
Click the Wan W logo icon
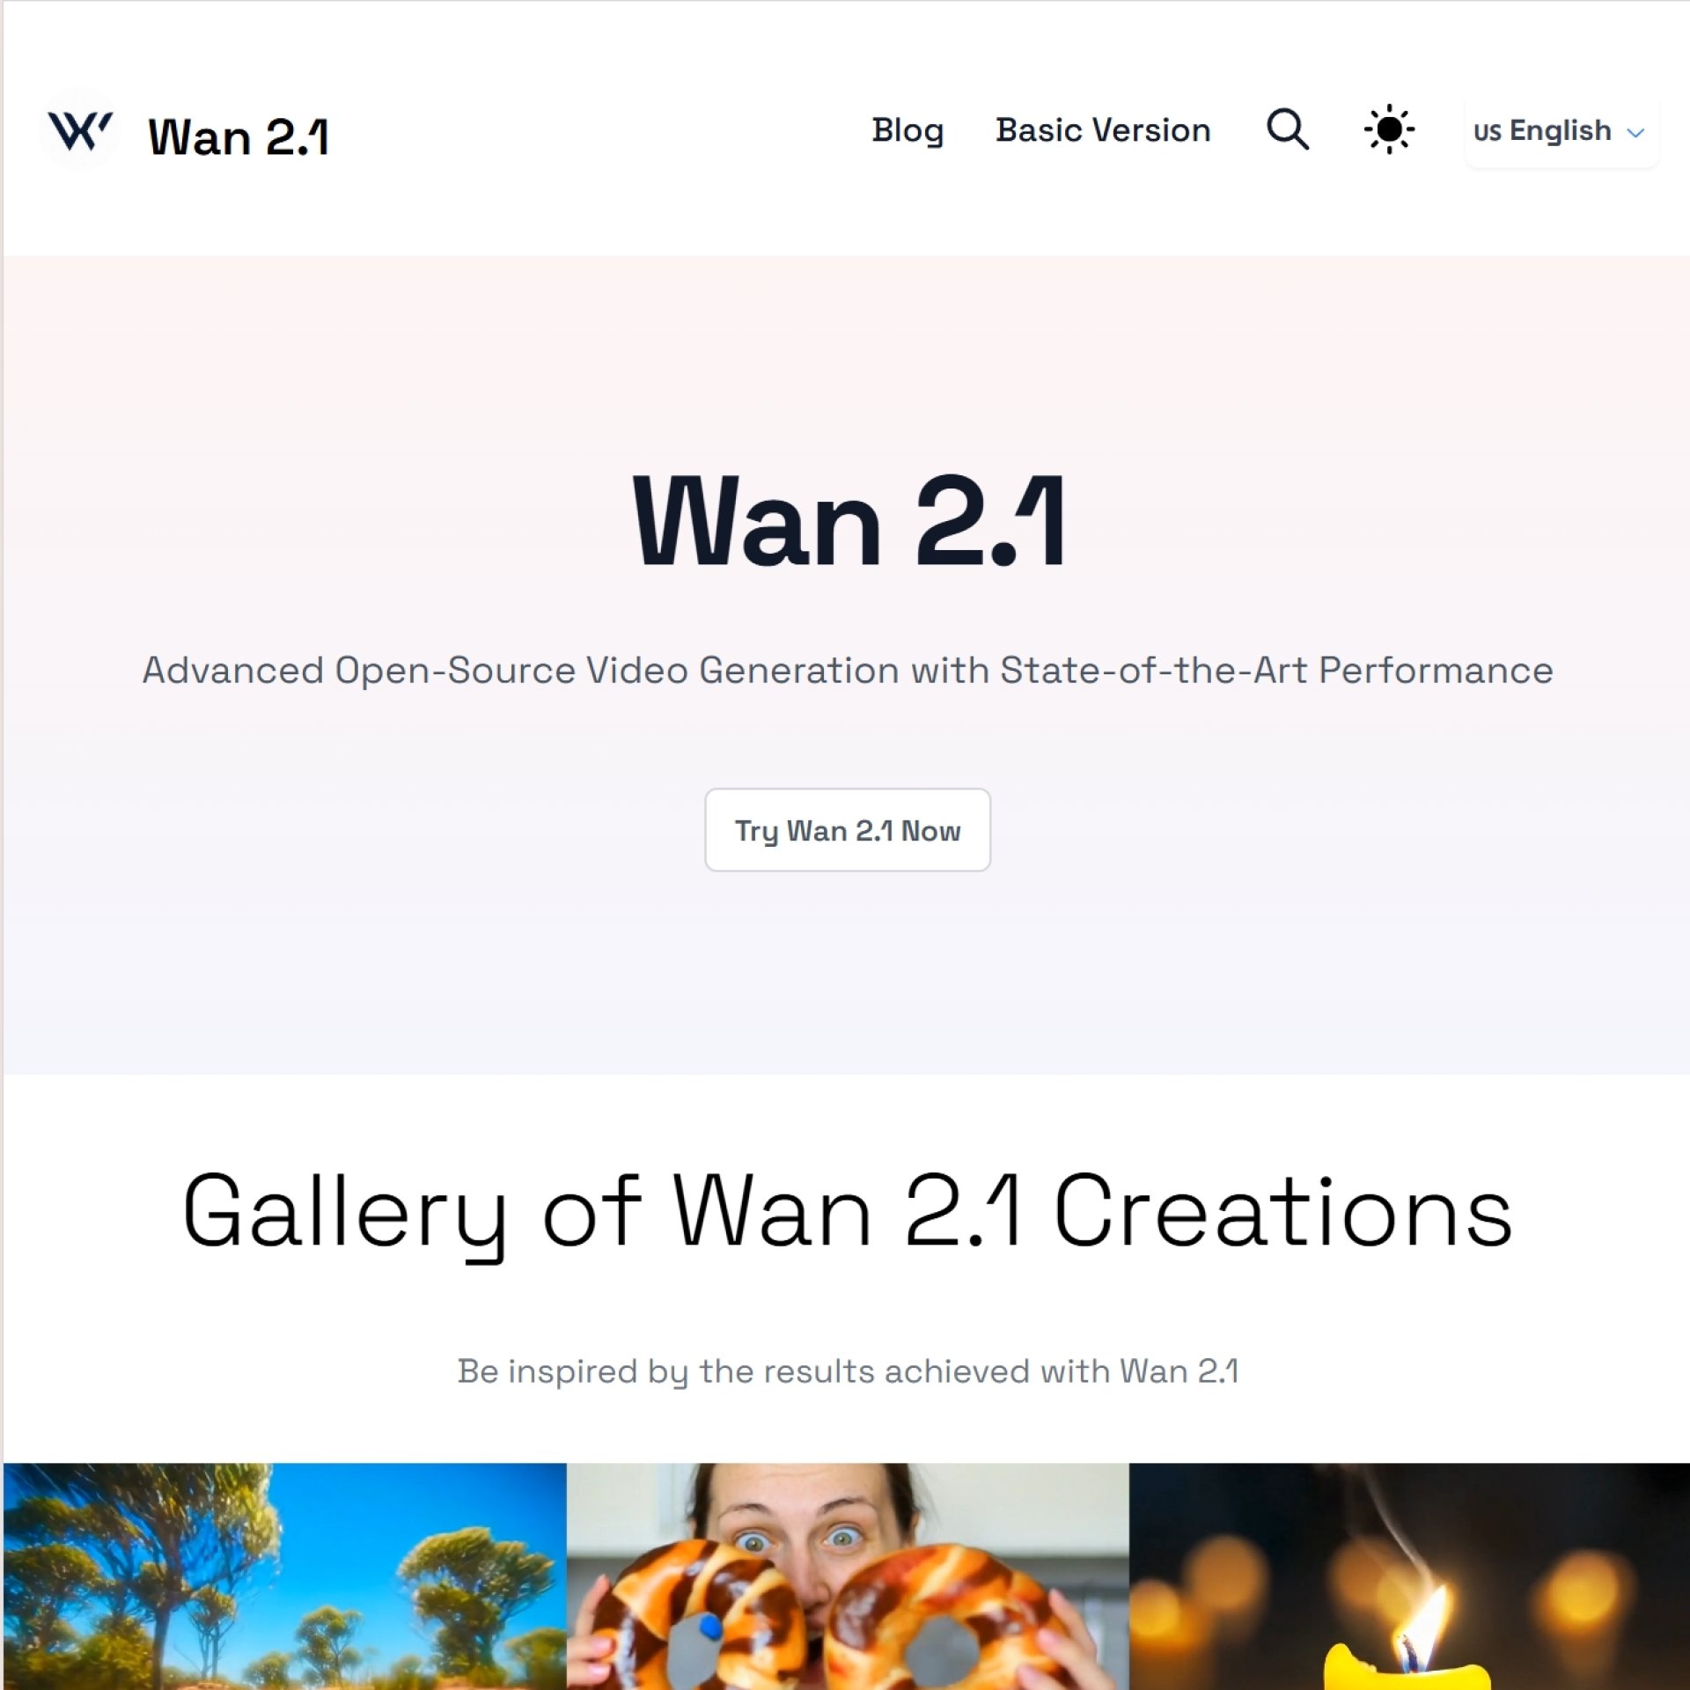click(x=80, y=131)
